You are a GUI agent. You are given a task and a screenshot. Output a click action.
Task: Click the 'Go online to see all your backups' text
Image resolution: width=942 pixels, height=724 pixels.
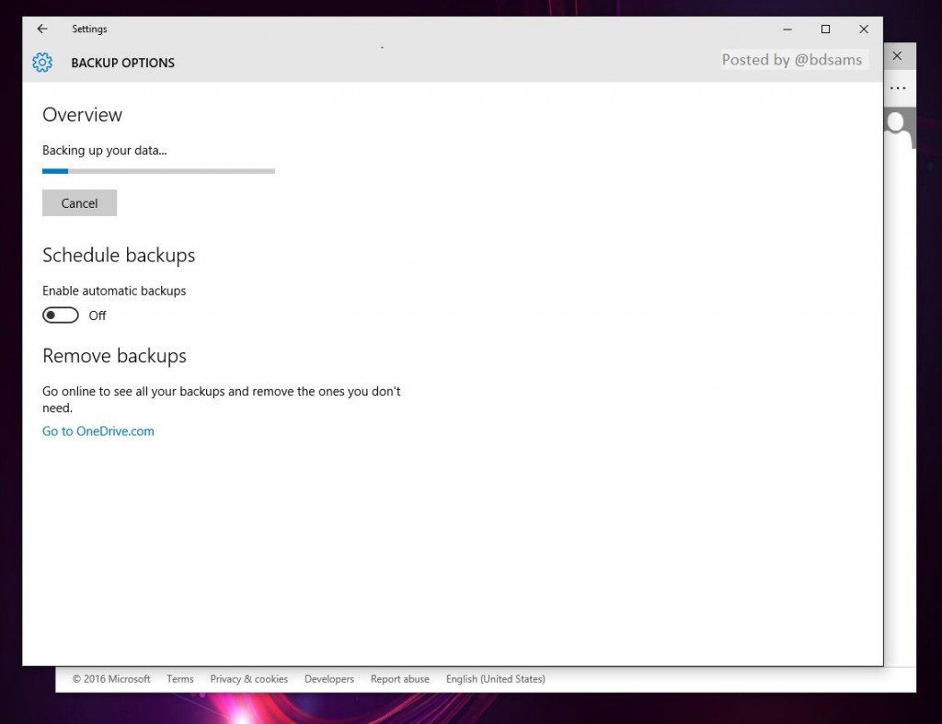tap(221, 399)
